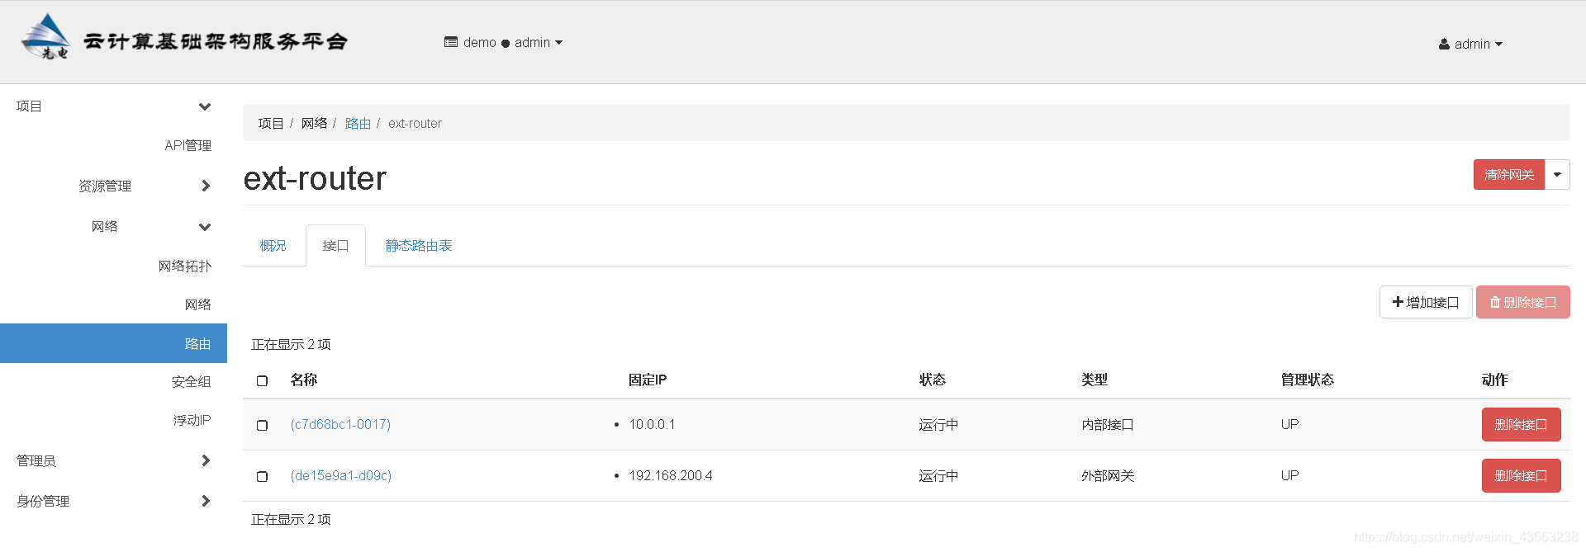Switch to the 静态路由表 tab
Screen dimensions: 1586x552
tap(419, 246)
